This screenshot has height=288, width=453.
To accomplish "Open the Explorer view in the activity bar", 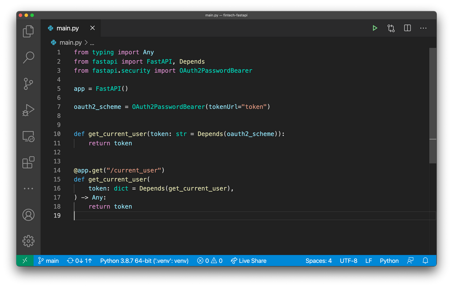I will point(28,31).
